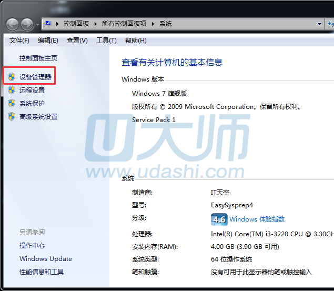Click the processor value Intel(R) Core(TM) i3-3220
The image size is (334, 291).
coord(272,234)
